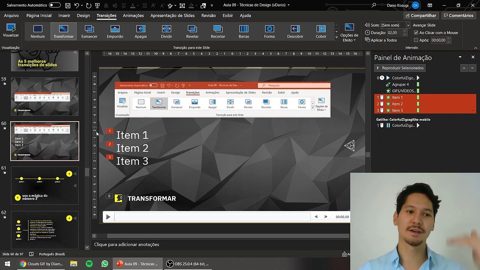Open the Design tab
This screenshot has width=480, height=270.
[x=83, y=15]
